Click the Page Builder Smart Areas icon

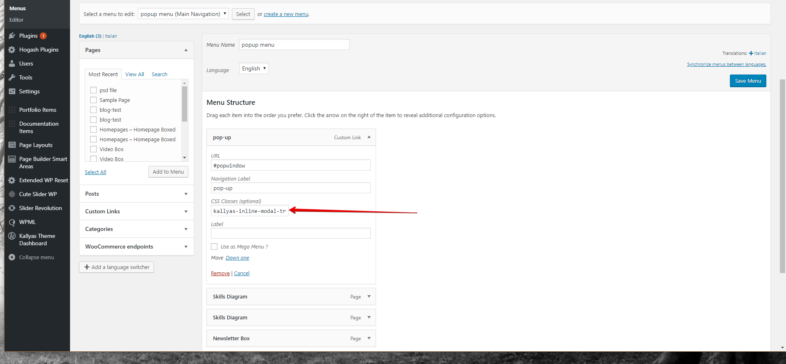[x=12, y=159]
